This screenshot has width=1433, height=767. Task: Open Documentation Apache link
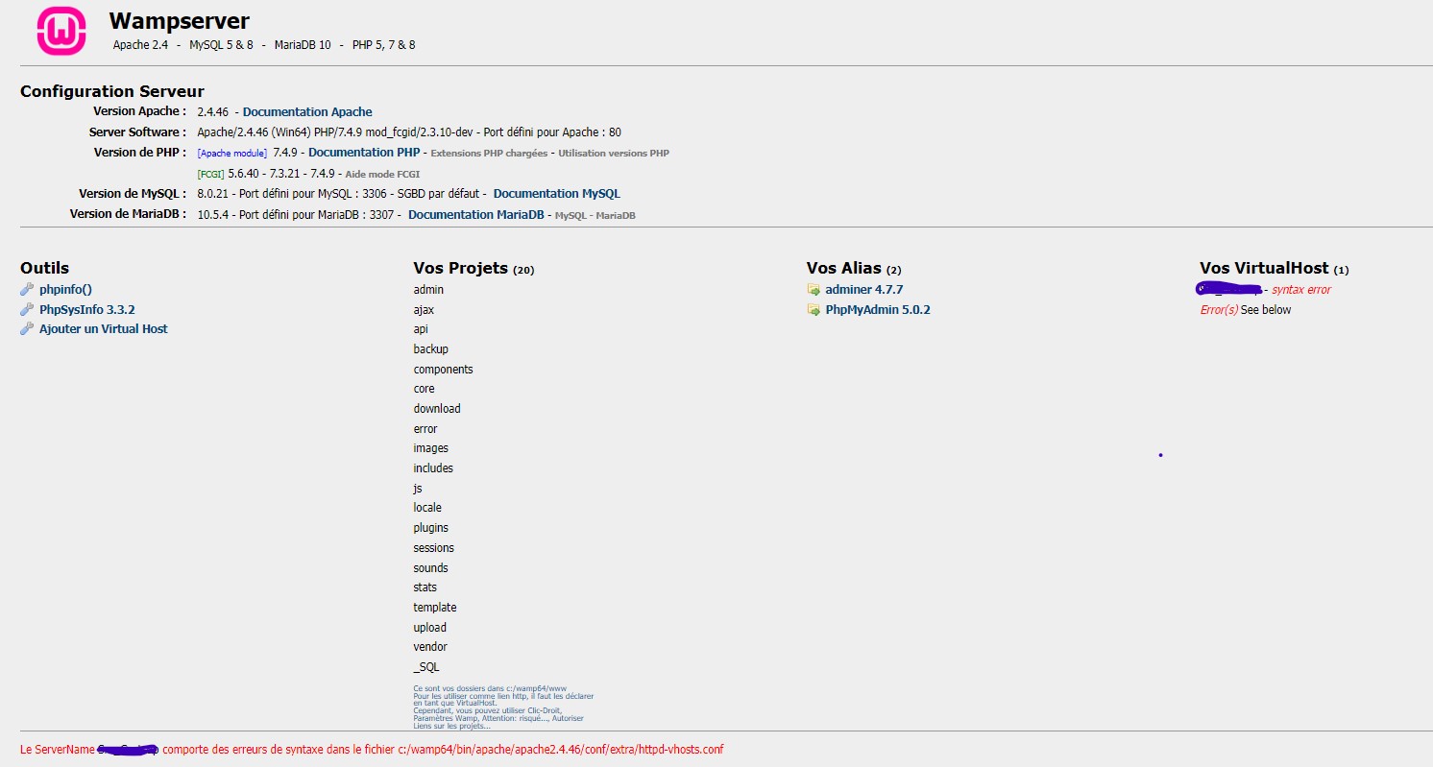coord(306,112)
